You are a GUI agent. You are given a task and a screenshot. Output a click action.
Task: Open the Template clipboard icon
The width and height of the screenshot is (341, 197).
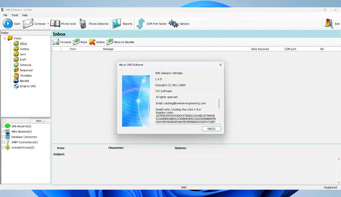[x=16, y=75]
